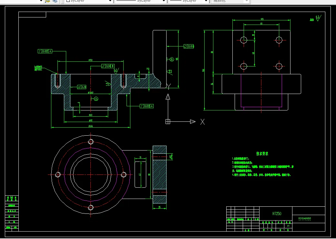This screenshot has height=239, width=336.
Task: Select the ø63 diameter dimension
Action: (x=90, y=115)
